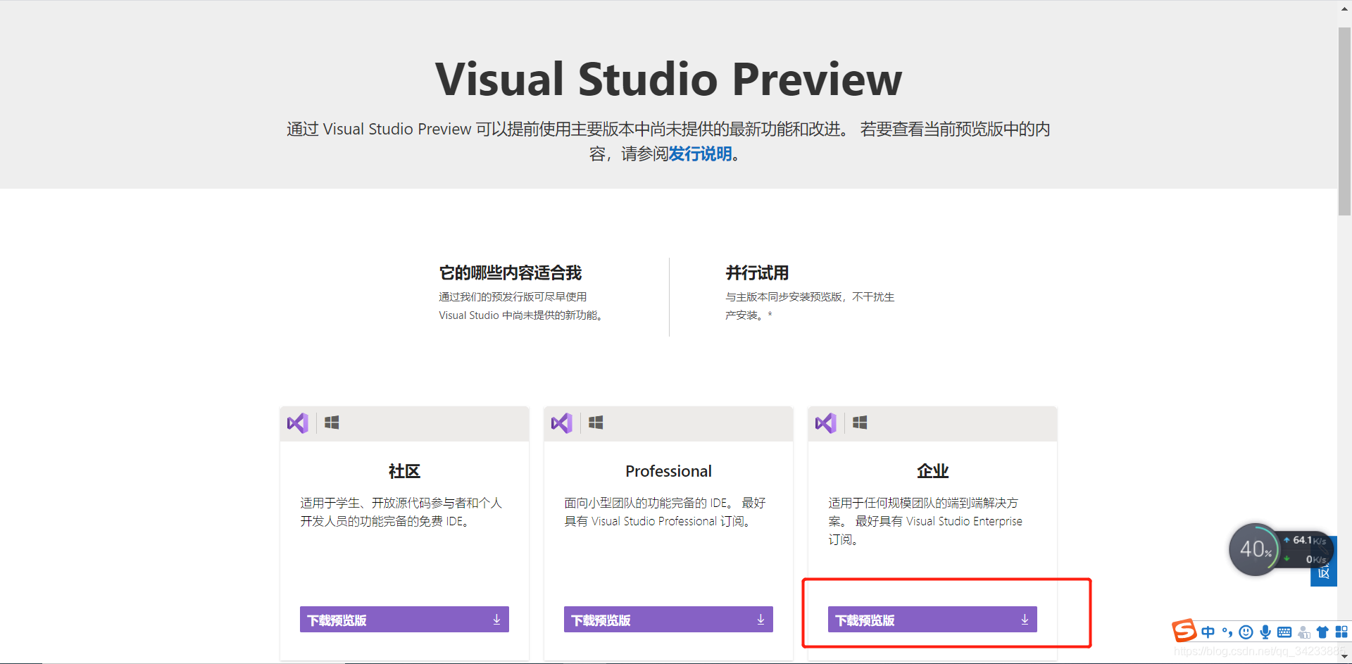The image size is (1352, 664).
Task: Click the Professional card title
Action: pyautogui.click(x=668, y=471)
